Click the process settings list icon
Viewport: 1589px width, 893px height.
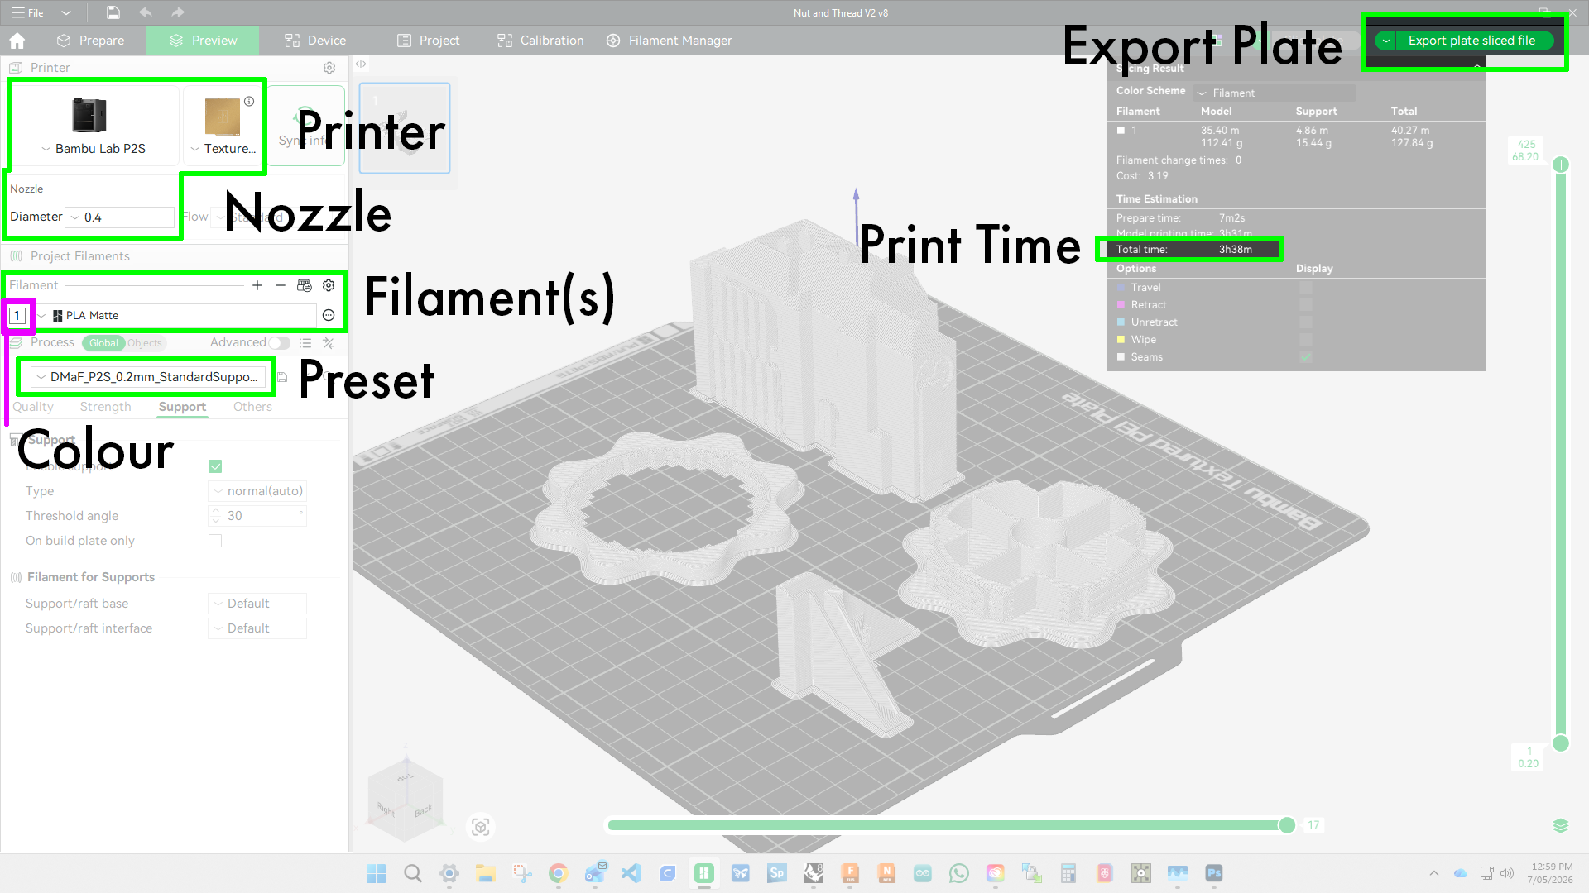[305, 343]
